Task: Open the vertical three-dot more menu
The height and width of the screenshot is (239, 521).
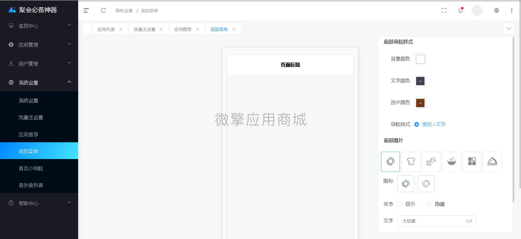Action: tap(512, 11)
